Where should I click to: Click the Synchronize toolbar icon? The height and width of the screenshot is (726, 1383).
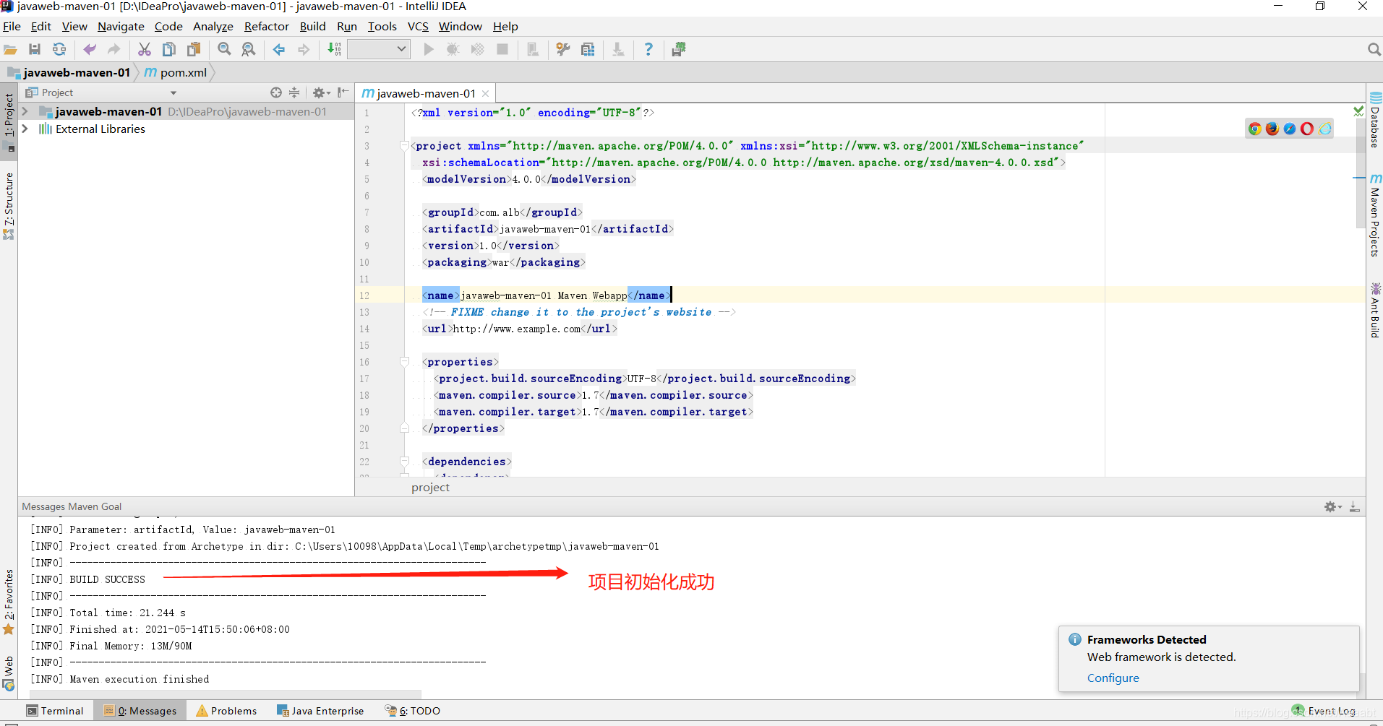[x=59, y=49]
